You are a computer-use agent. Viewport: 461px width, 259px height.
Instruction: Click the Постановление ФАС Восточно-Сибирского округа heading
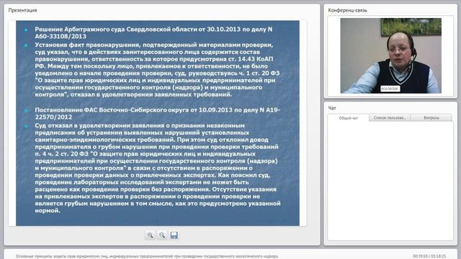157,114
